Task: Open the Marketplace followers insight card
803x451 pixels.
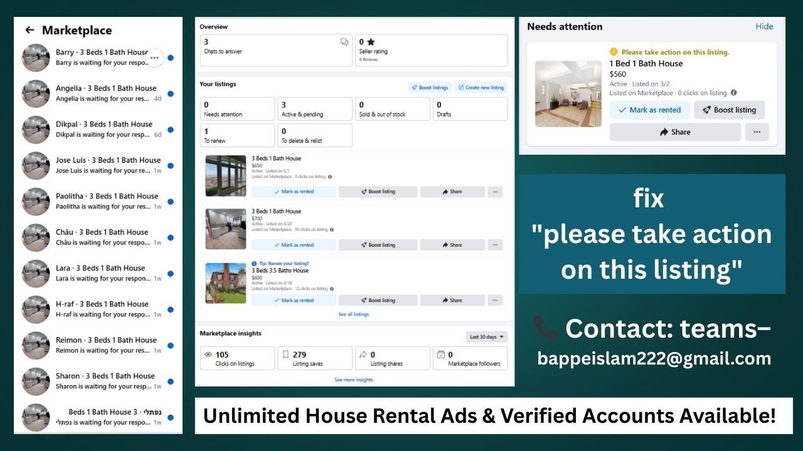Action: (471, 358)
